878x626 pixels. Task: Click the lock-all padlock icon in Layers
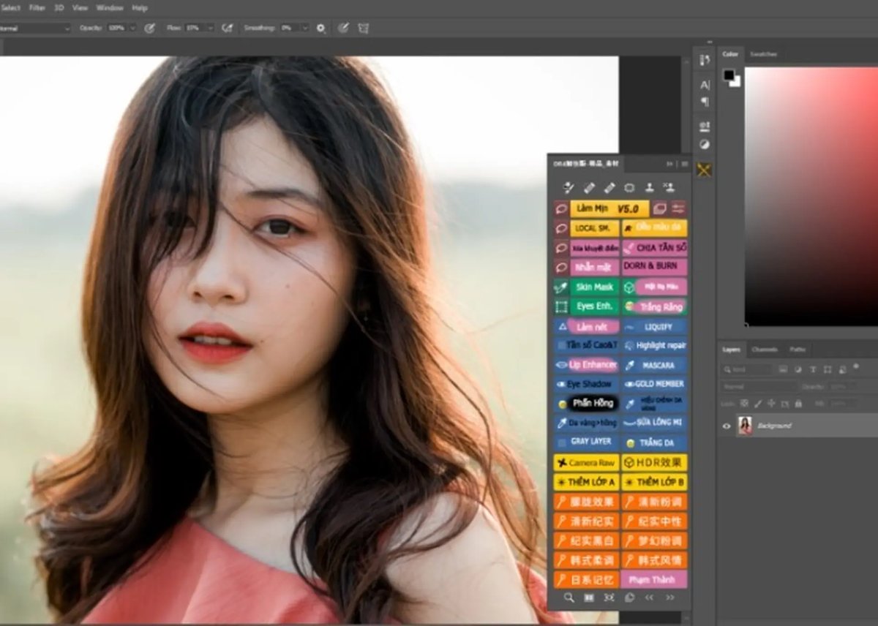(x=798, y=403)
